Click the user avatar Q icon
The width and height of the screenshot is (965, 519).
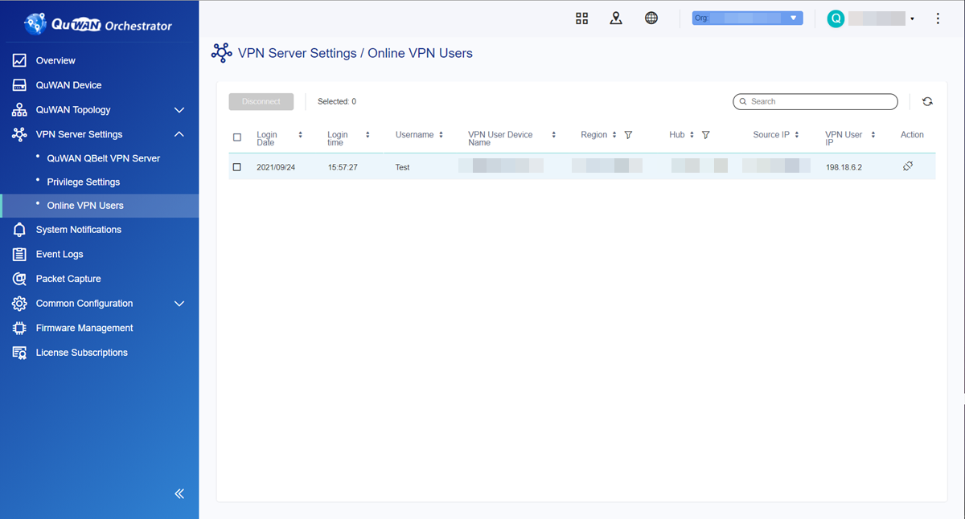click(x=836, y=18)
